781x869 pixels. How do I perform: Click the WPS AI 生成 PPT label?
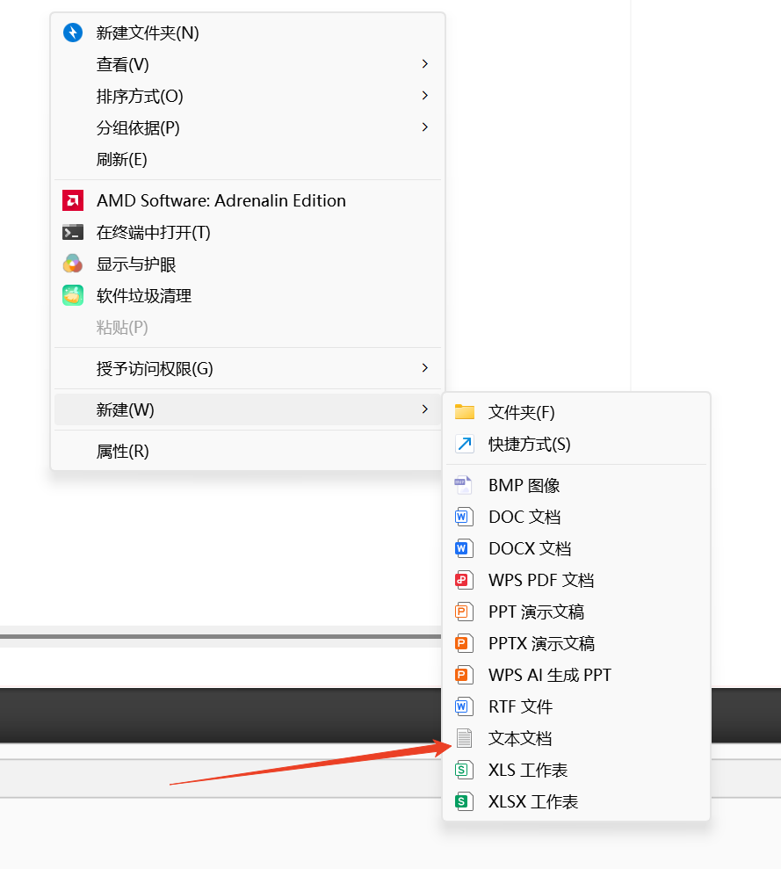[550, 675]
